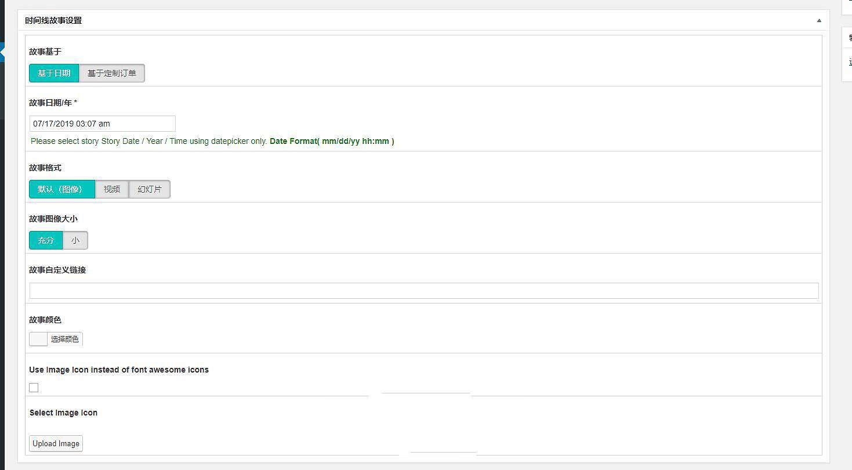Switch story basis to 基于定制订单
852x470 pixels.
coord(111,73)
